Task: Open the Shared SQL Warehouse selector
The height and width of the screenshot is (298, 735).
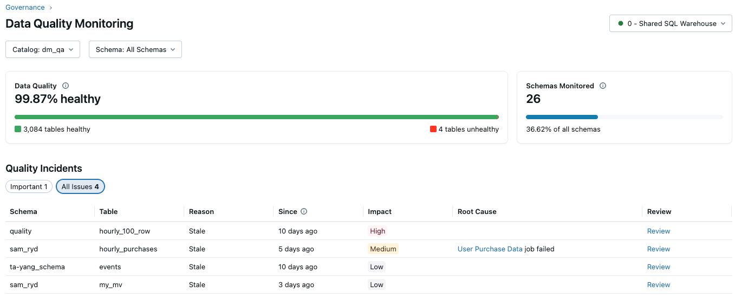Action: [x=671, y=23]
